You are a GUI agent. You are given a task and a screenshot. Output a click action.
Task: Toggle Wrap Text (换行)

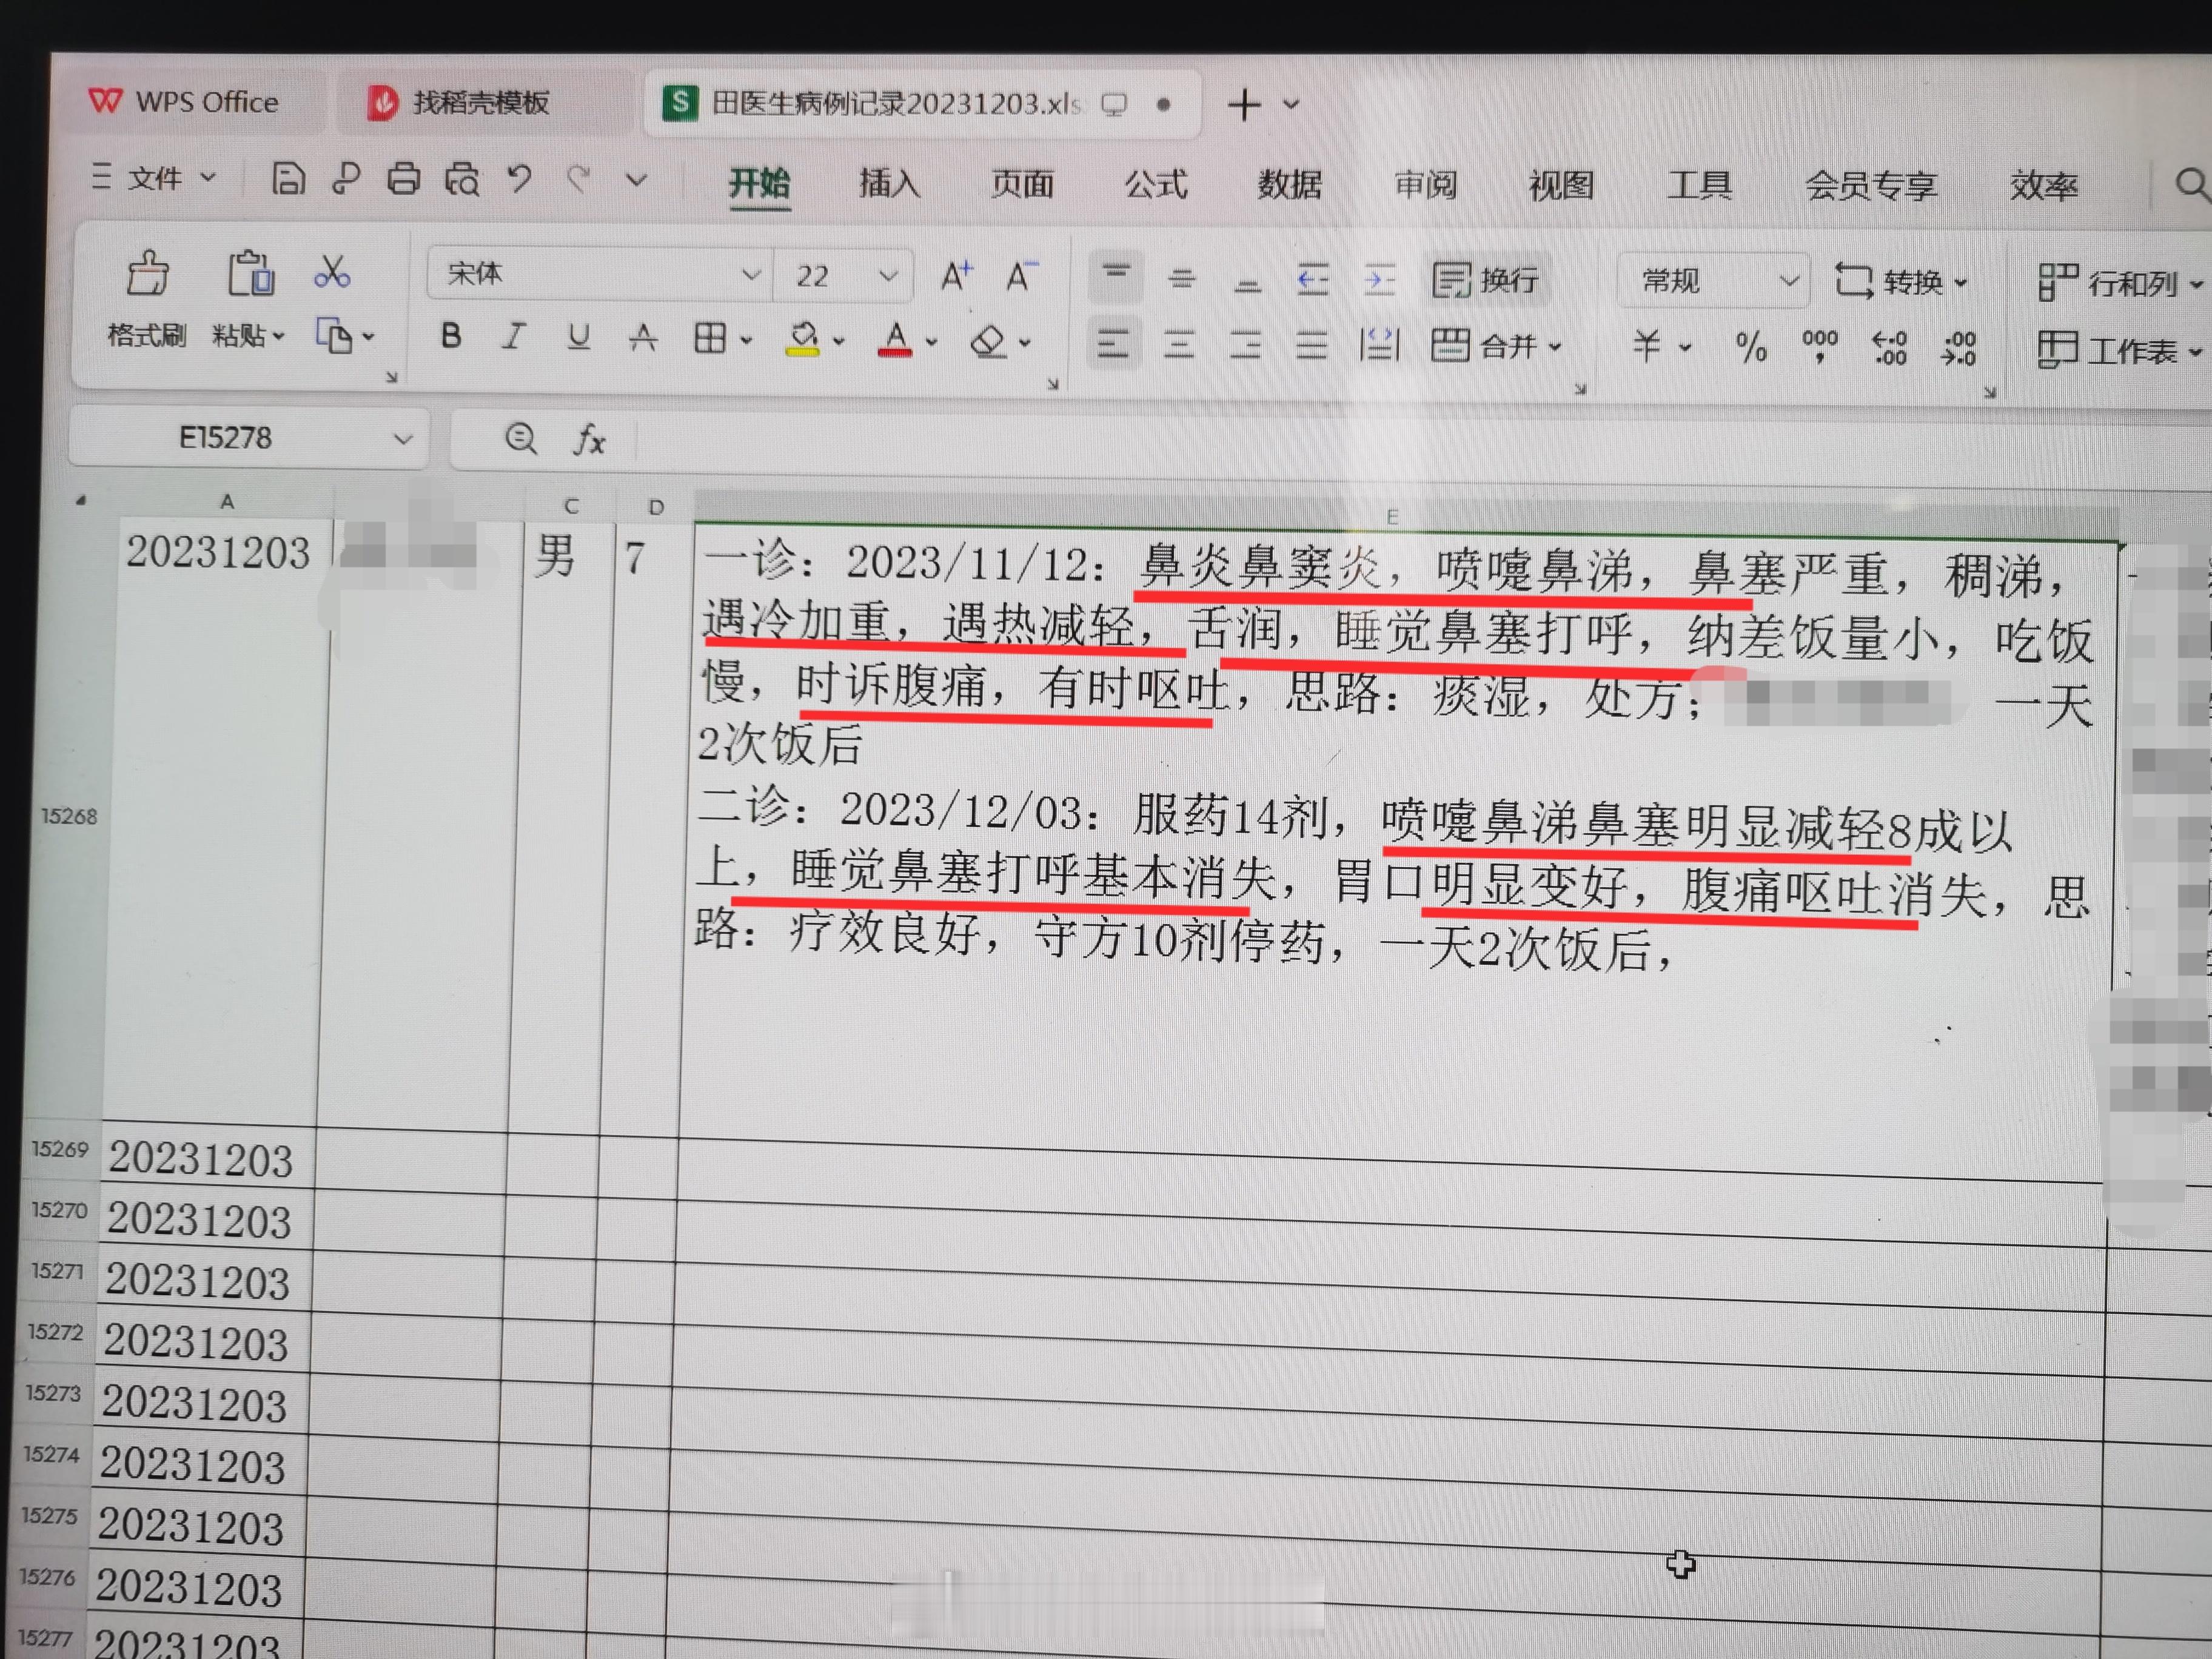(1487, 280)
